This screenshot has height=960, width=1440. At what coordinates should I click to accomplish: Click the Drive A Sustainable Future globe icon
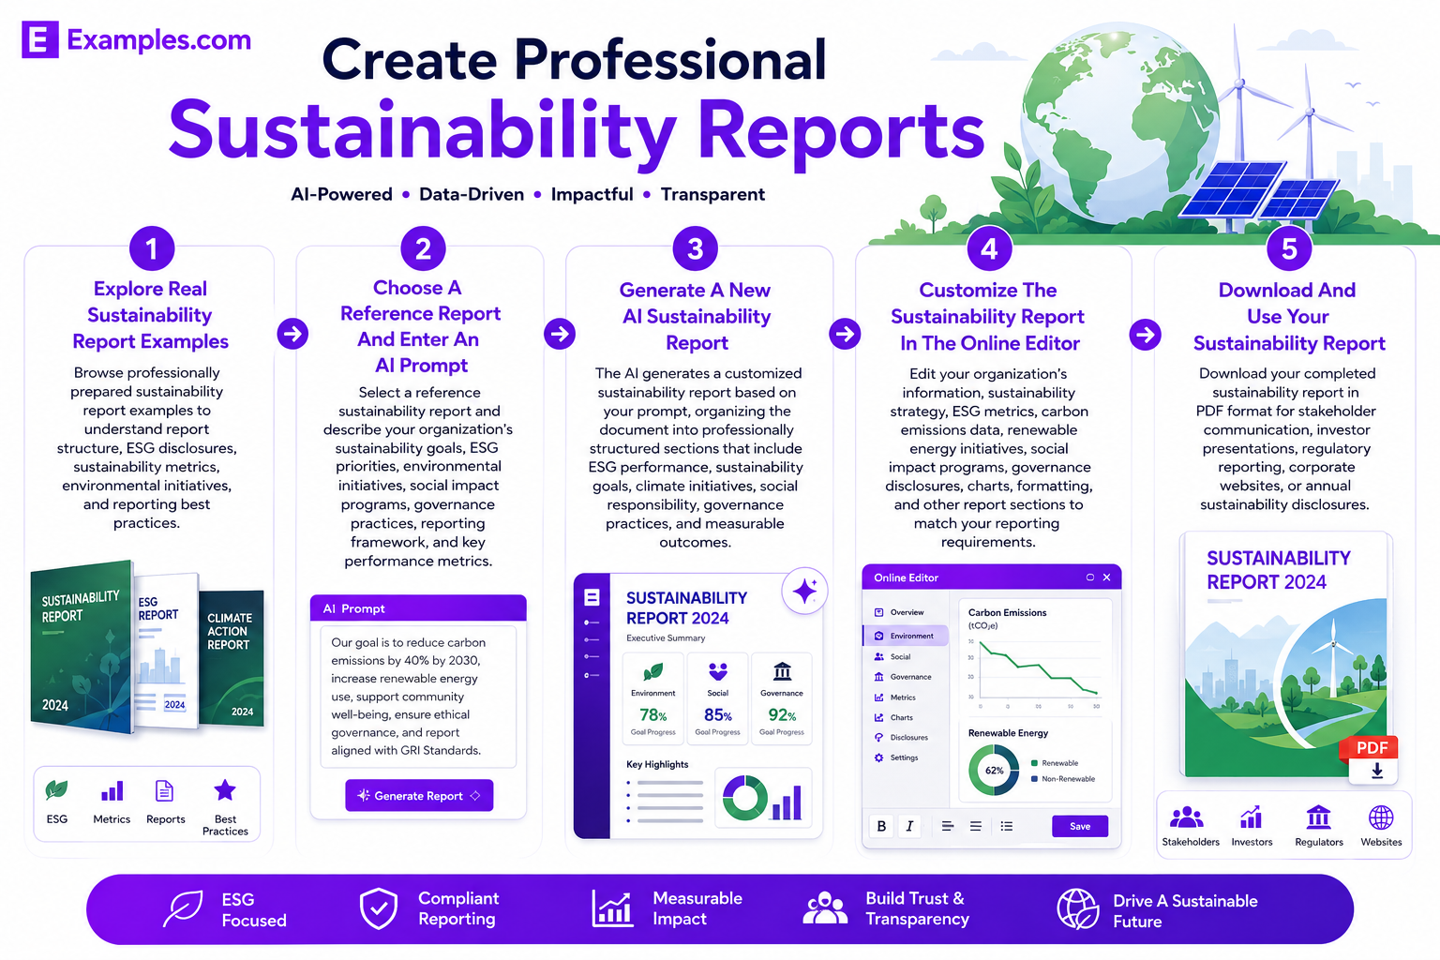[1078, 908]
